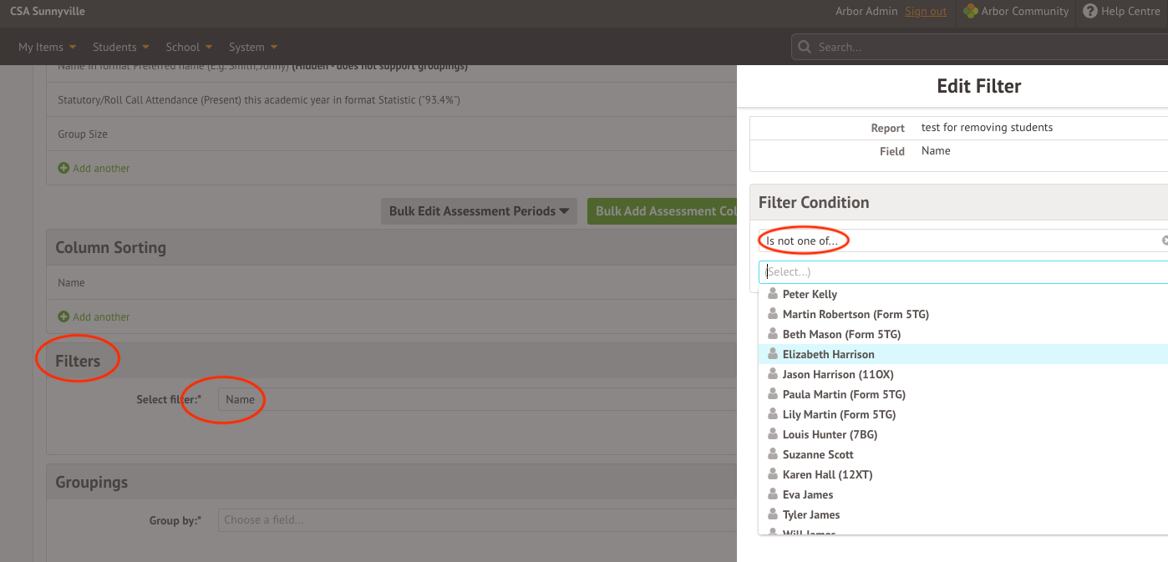Screen dimensions: 1168x562
Task: Click person icon beside Tyler James
Action: pyautogui.click(x=773, y=514)
